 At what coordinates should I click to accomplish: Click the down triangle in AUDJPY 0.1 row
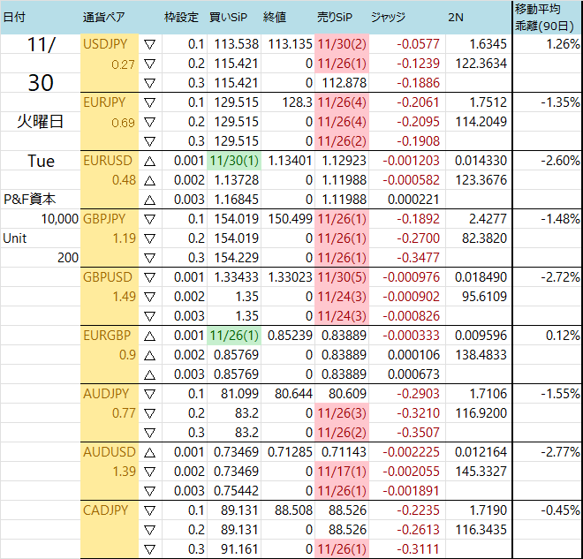click(x=149, y=395)
